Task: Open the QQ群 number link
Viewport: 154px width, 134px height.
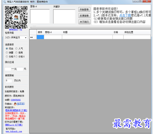Action: [16, 100]
